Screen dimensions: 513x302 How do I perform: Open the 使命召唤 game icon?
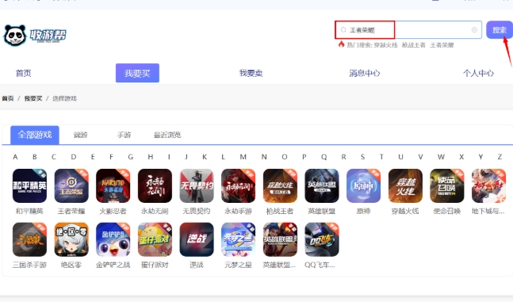pos(447,185)
